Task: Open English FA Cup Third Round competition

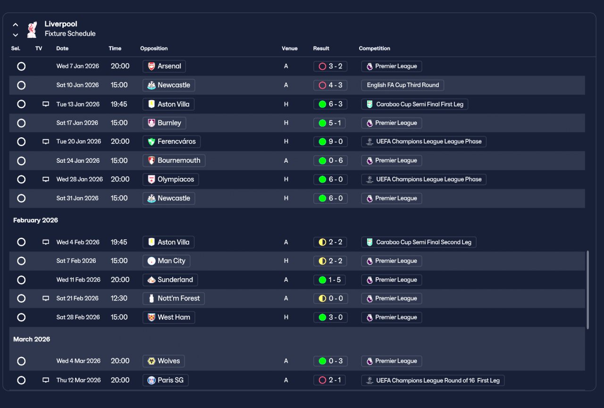Action: 403,85
